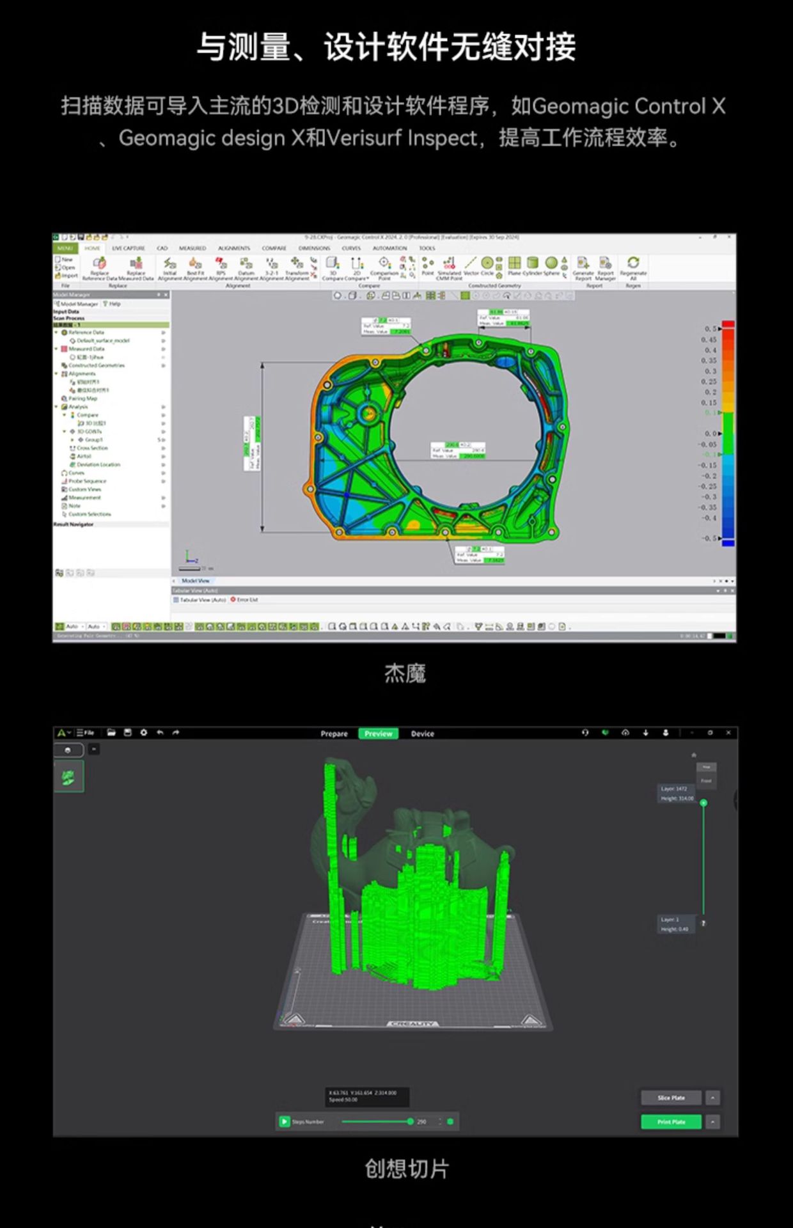Click the Slice Plate button
The width and height of the screenshot is (793, 1228).
click(671, 1098)
